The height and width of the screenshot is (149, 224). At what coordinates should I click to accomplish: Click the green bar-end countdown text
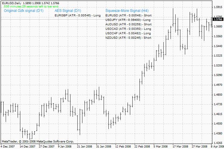(31, 7)
